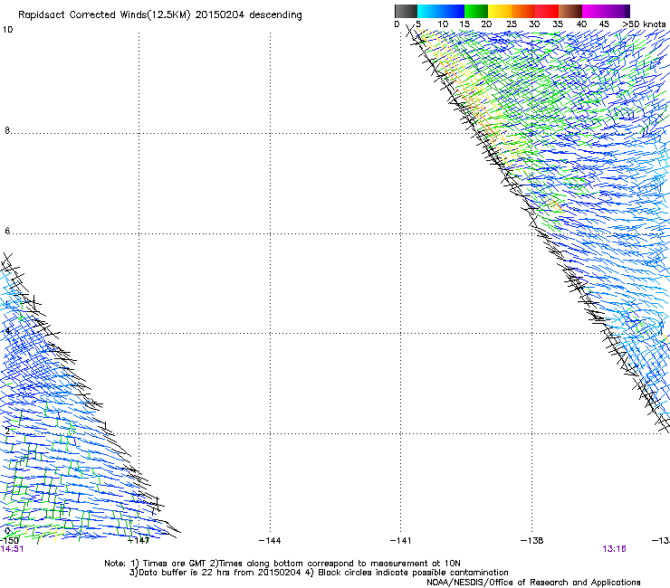Click the legend label '45'
670x588 pixels.
pos(604,24)
